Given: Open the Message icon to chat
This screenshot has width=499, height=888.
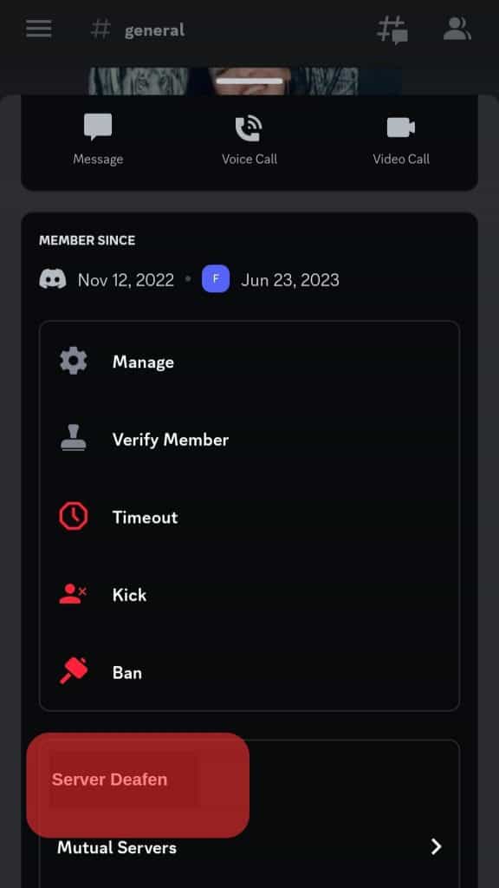Looking at the screenshot, I should [97, 127].
